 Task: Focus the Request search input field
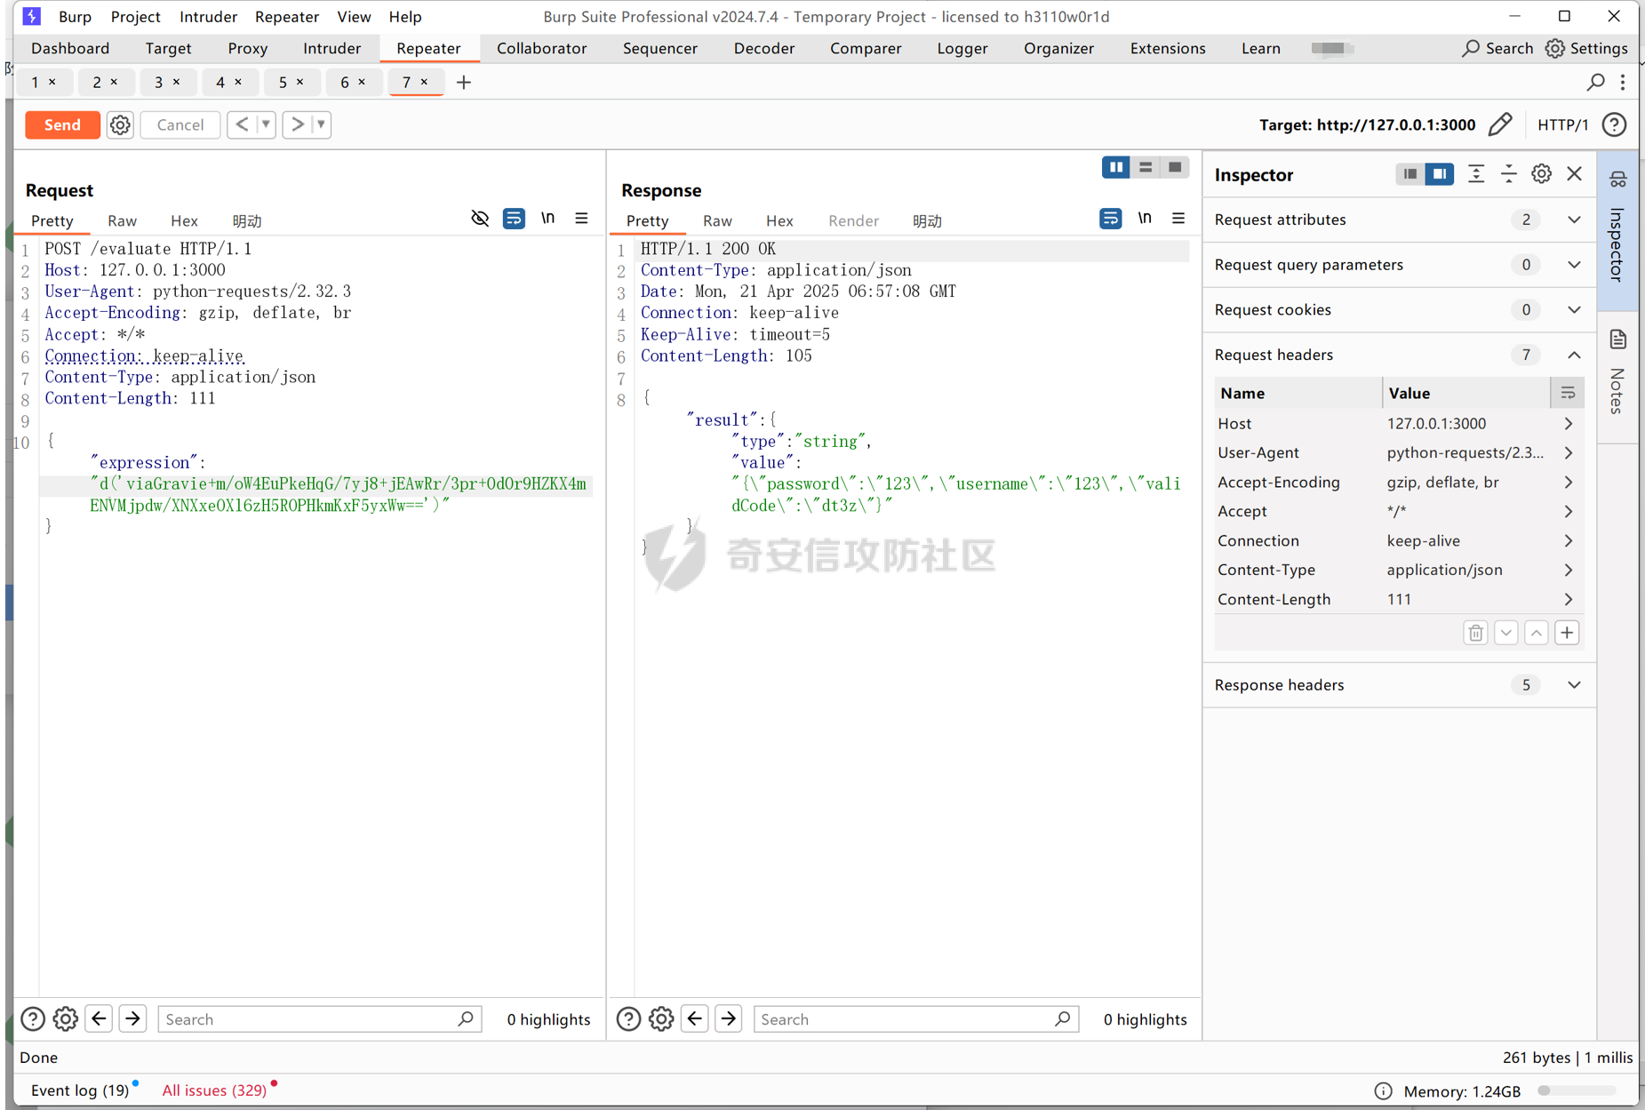point(319,1019)
